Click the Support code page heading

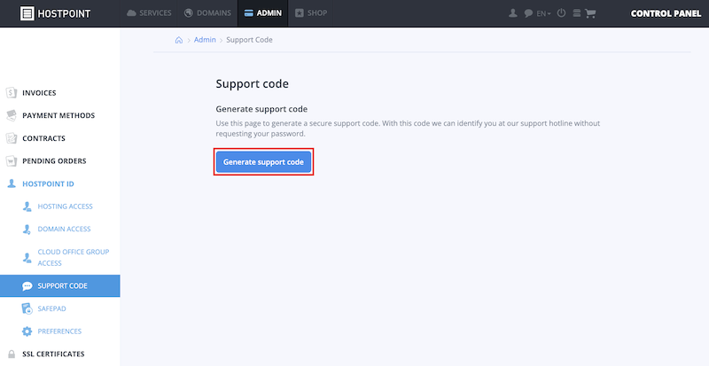tap(253, 83)
